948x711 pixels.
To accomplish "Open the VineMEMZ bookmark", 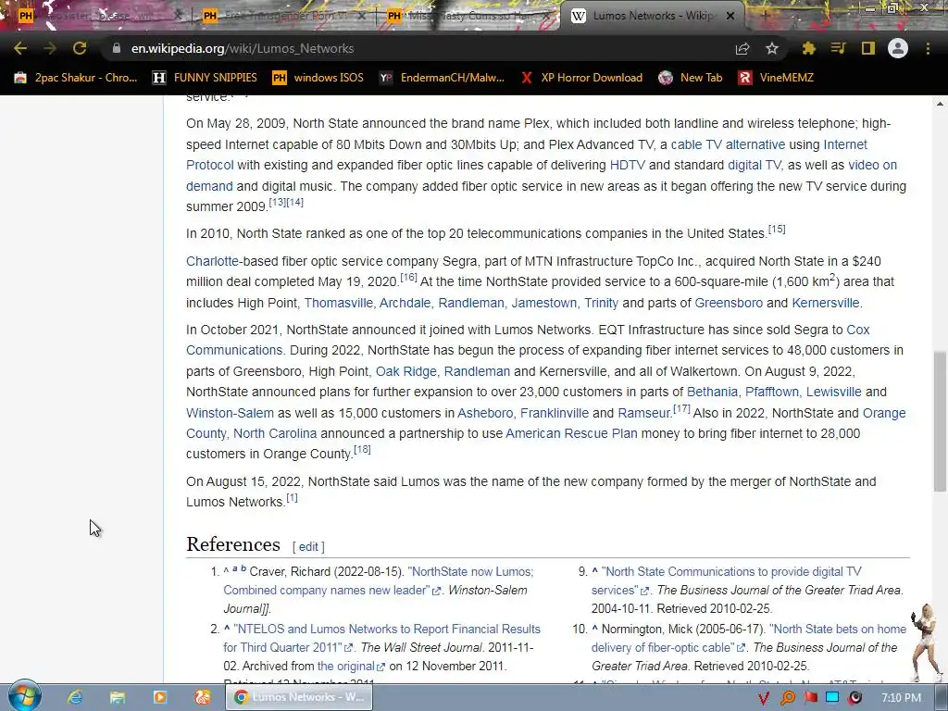I will coord(776,78).
